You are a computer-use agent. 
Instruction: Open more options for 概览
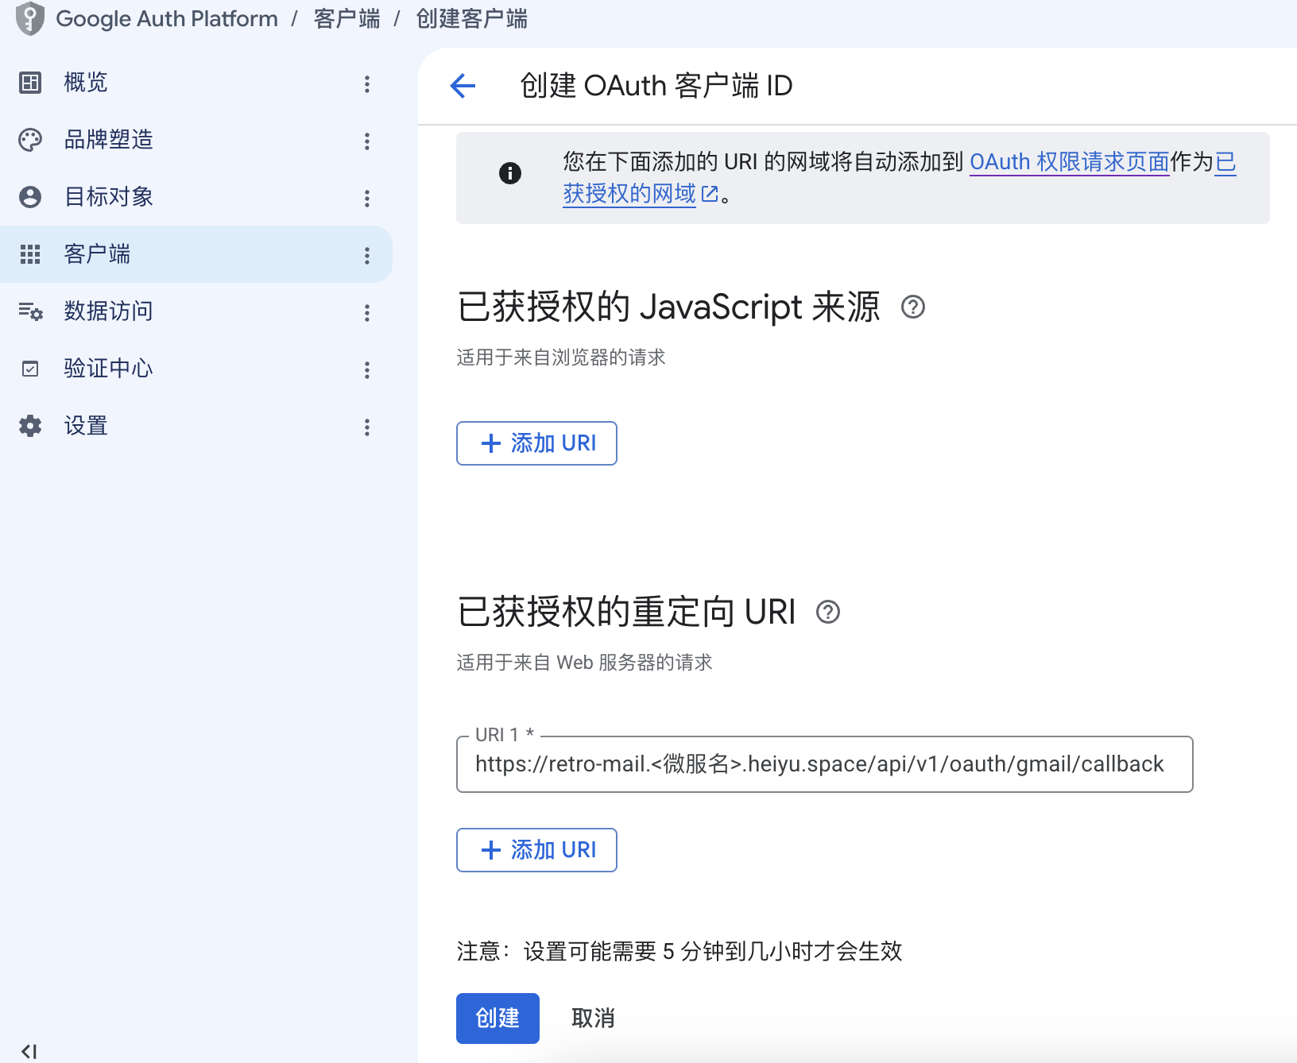[367, 84]
